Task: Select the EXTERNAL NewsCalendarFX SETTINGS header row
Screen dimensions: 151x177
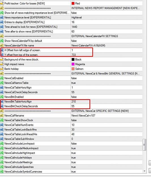Action: (71, 36)
